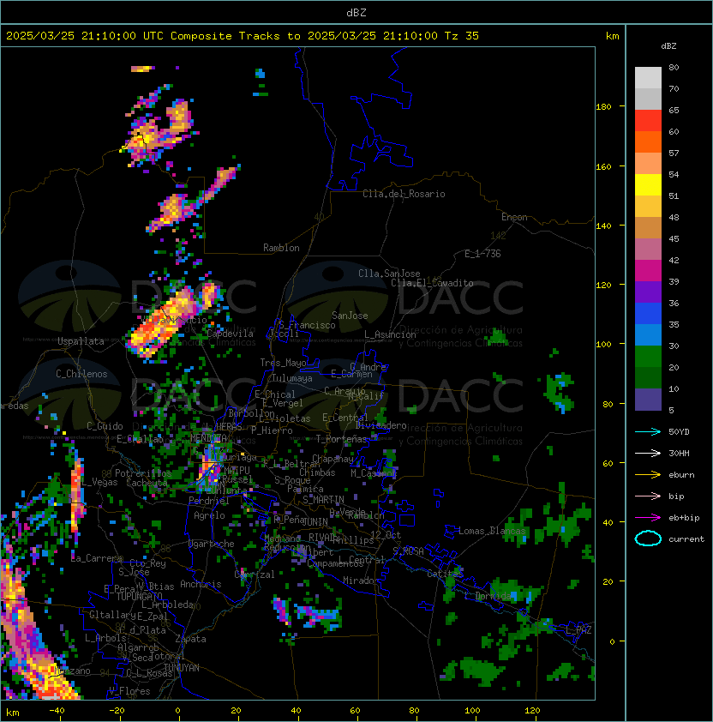Click the 50YD cyan arrow legend icon

pos(648,431)
